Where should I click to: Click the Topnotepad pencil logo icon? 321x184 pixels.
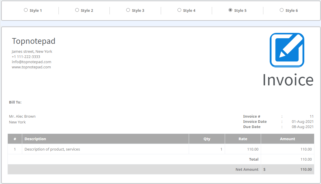point(287,50)
